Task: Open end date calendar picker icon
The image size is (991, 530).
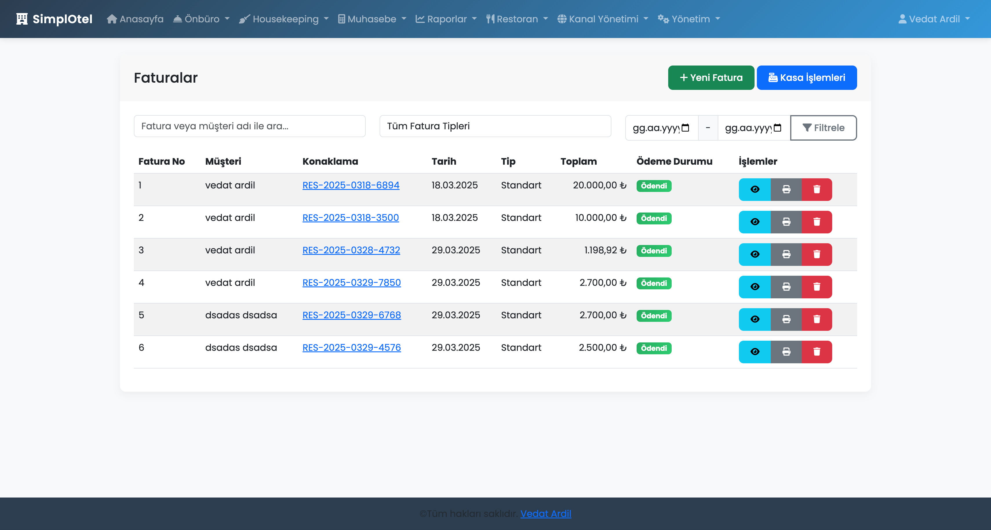Action: pos(777,128)
